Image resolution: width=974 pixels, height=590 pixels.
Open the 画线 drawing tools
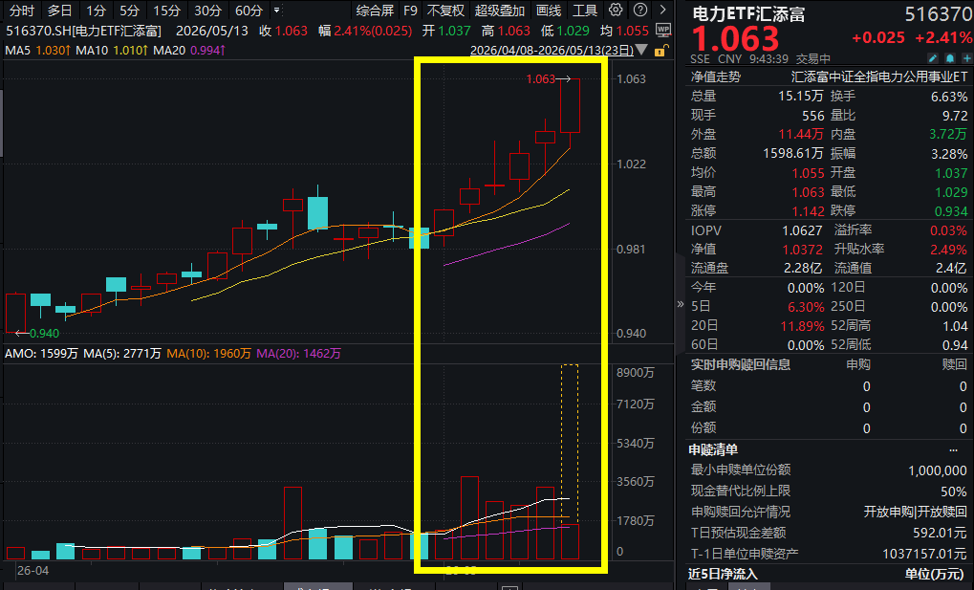point(549,11)
